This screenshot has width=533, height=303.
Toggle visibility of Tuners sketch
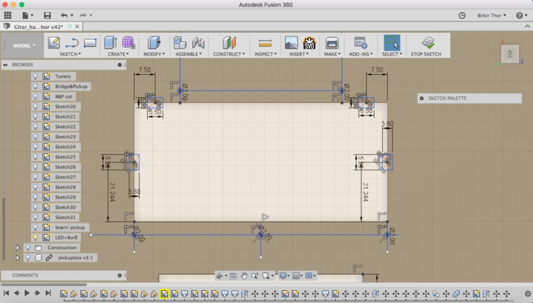(x=35, y=76)
